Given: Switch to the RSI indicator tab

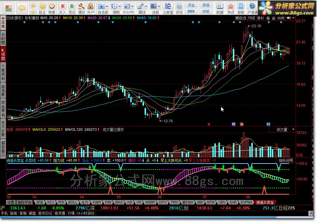Looking at the screenshot, I should [x=61, y=202].
